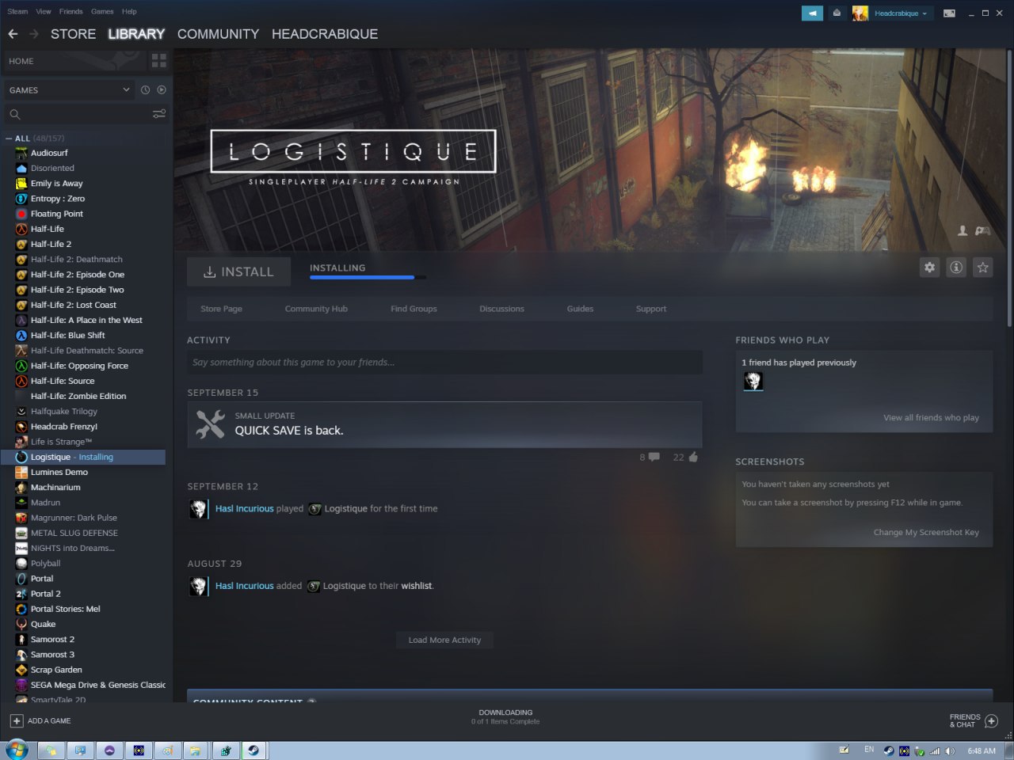Viewport: 1014px width, 760px height.
Task: Click the INSTALLING progress bar
Action: coord(368,277)
